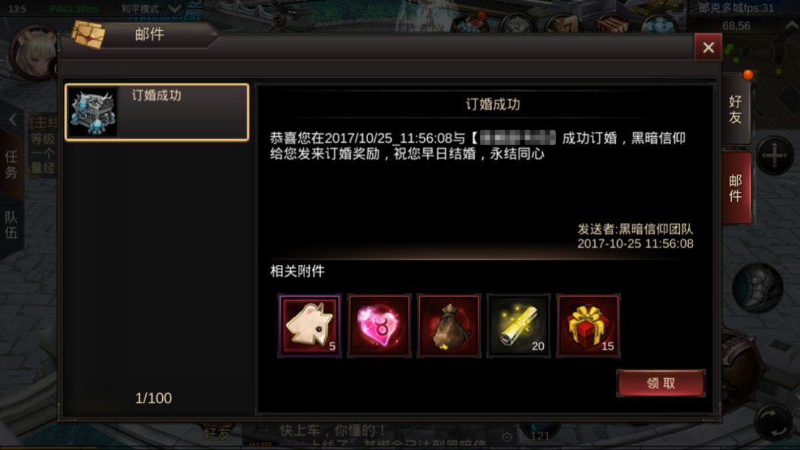Open the 队伍 side tab
This screenshot has width=800, height=450.
(x=11, y=225)
